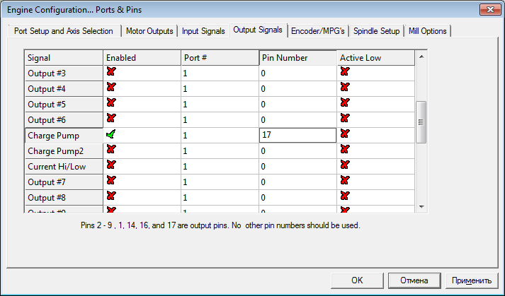This screenshot has width=505, height=296.
Task: Open the Spindle Setup tab
Action: click(x=375, y=31)
